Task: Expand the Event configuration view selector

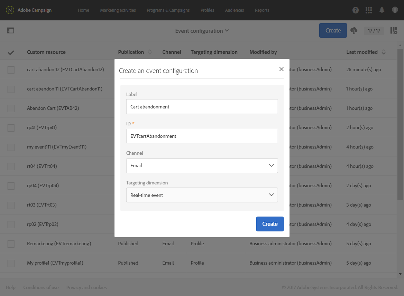Action: 202,30
